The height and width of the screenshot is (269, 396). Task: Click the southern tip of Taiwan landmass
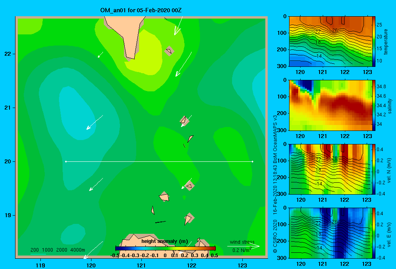coord(130,59)
